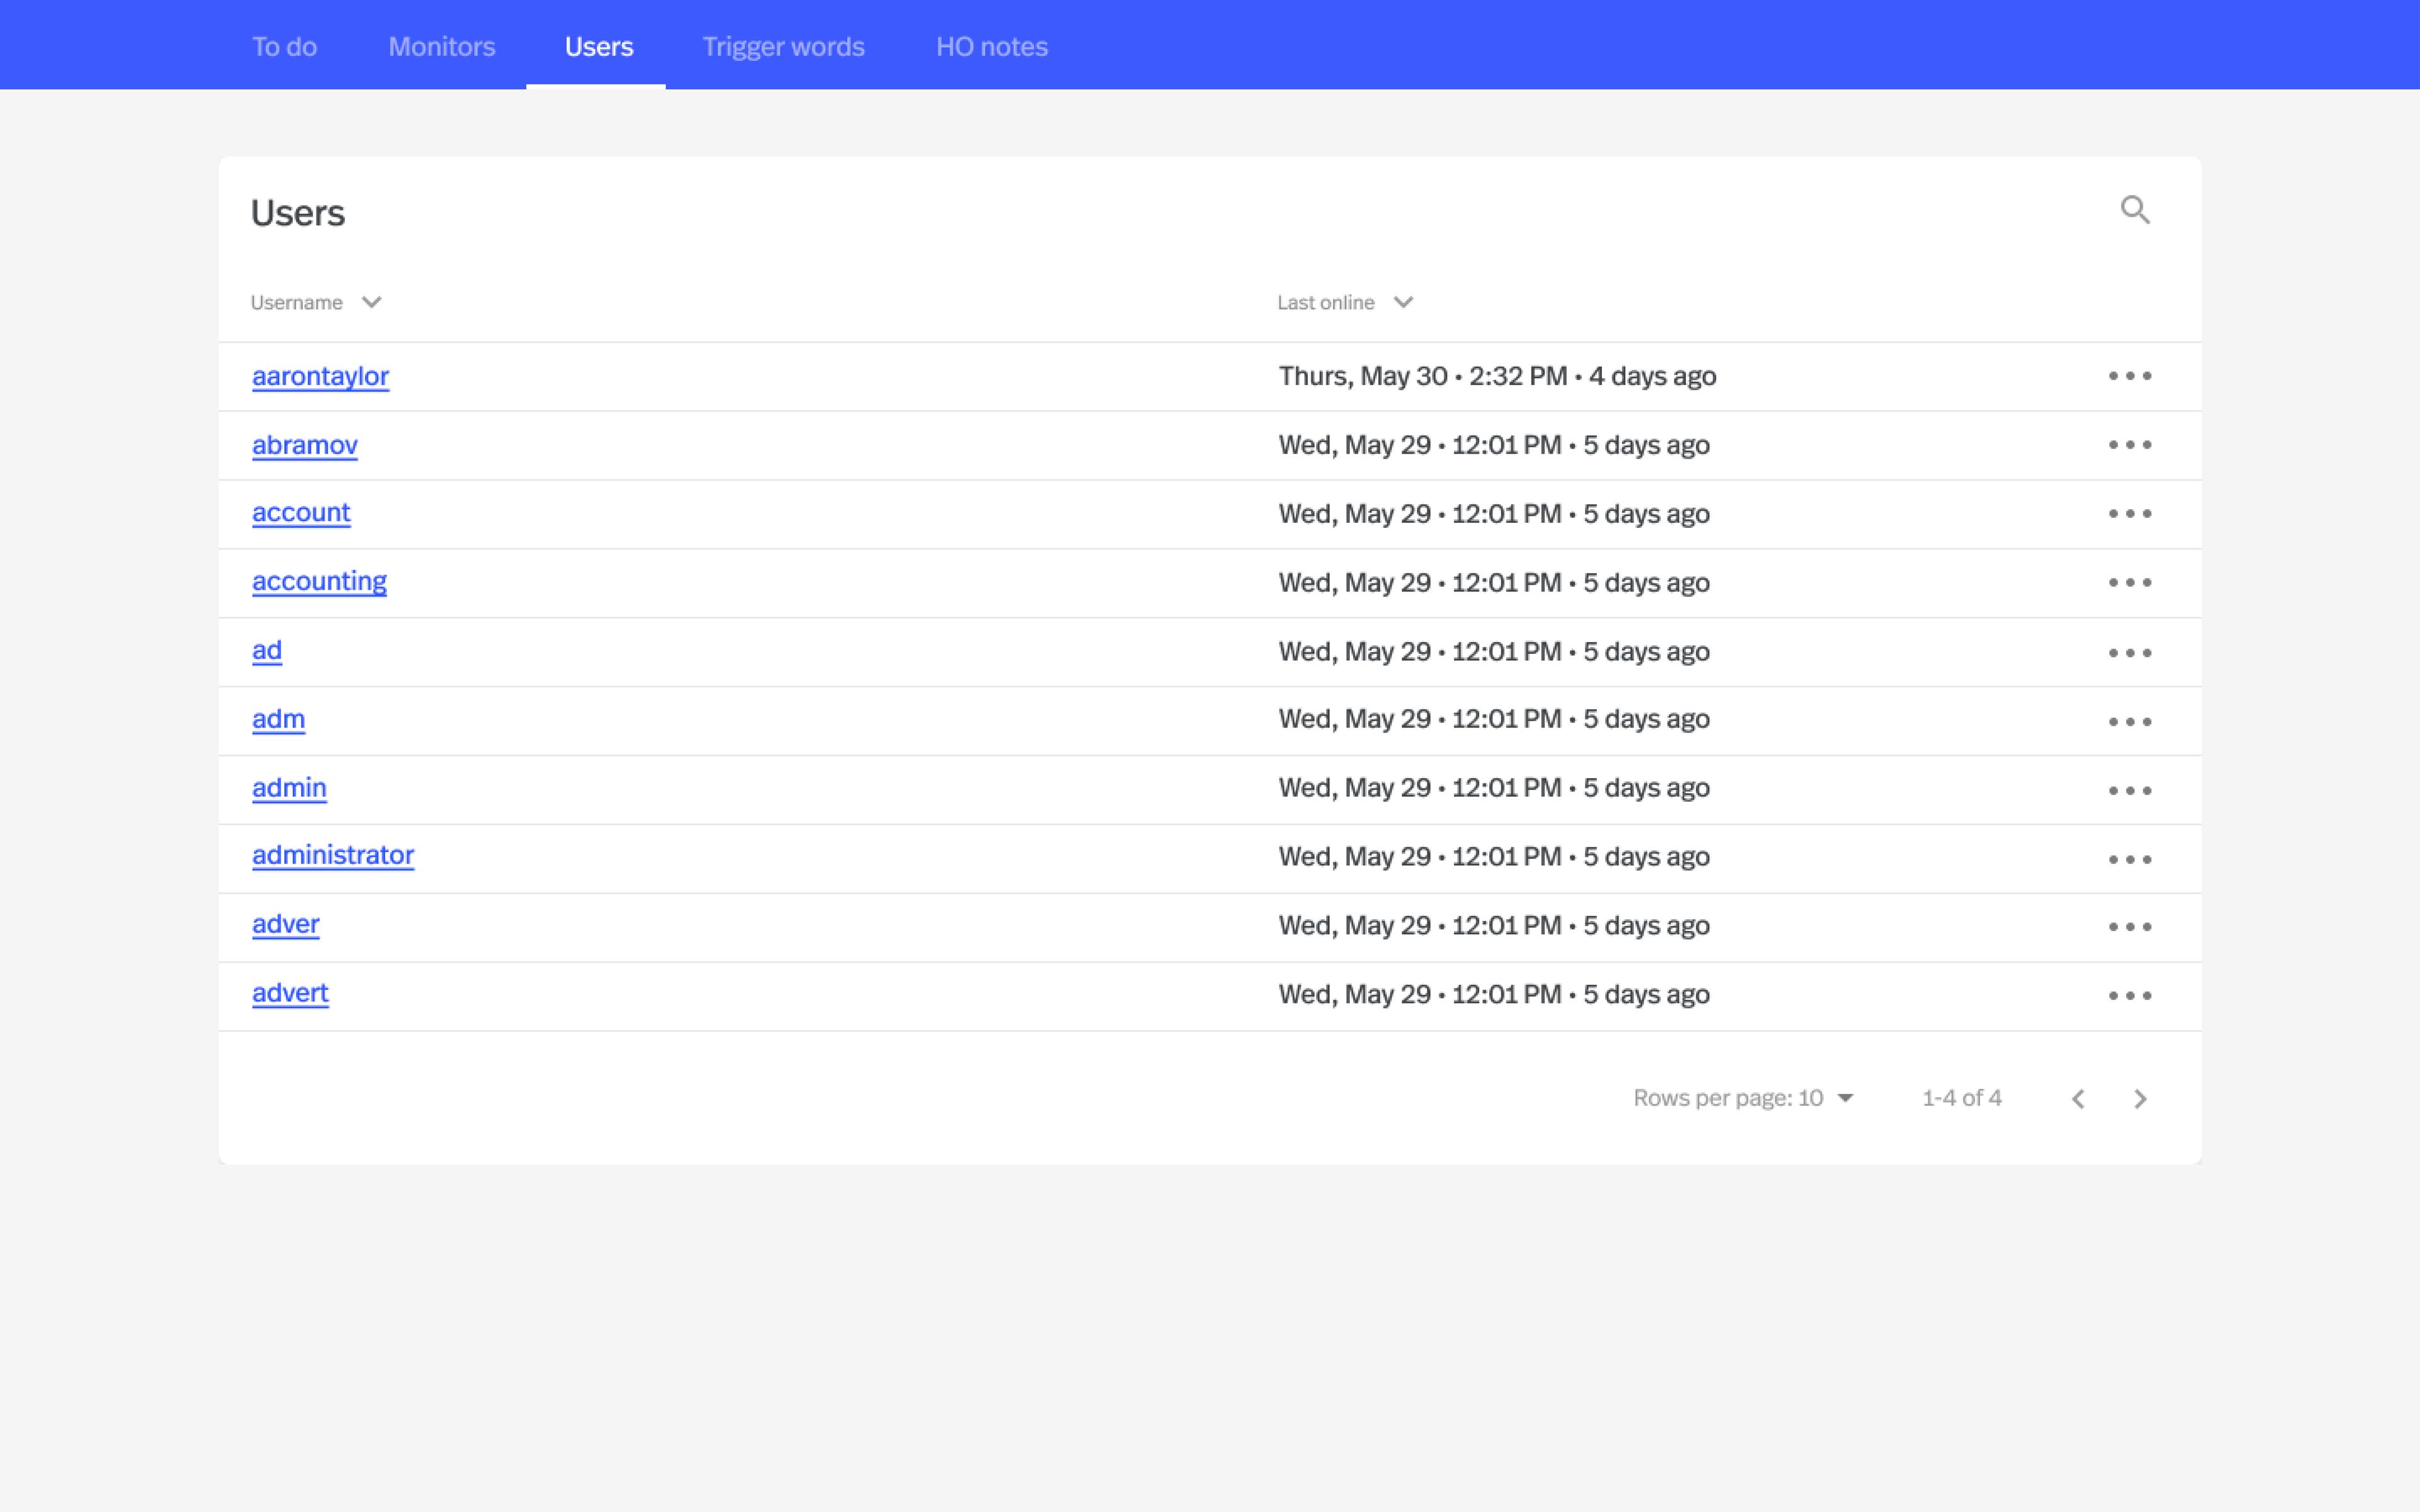
Task: Open the administrator user link
Action: [332, 855]
